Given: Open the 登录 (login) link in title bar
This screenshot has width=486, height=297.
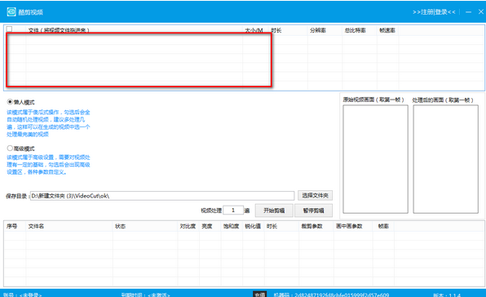Looking at the screenshot, I should [x=441, y=11].
